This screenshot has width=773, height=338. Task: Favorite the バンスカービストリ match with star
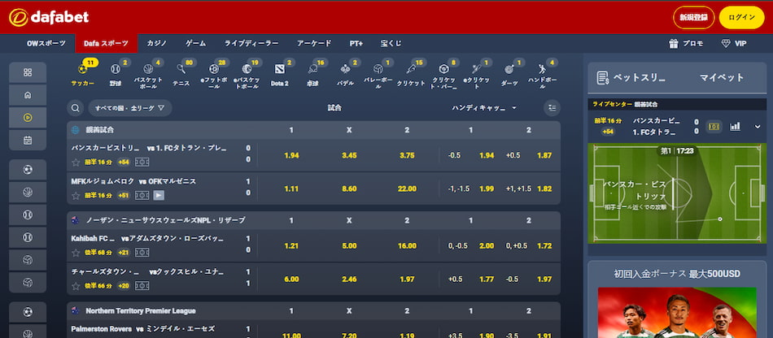click(76, 162)
